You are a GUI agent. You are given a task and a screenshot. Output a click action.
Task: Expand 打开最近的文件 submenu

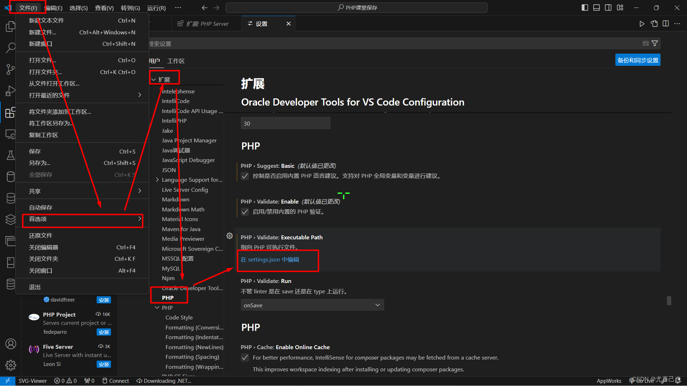82,95
